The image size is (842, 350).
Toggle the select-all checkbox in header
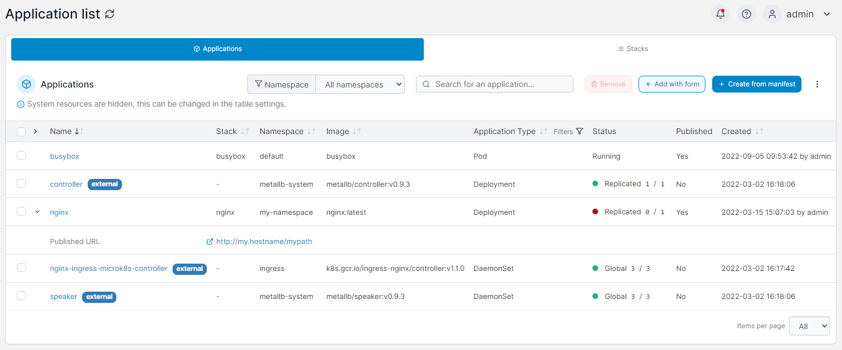(x=21, y=131)
